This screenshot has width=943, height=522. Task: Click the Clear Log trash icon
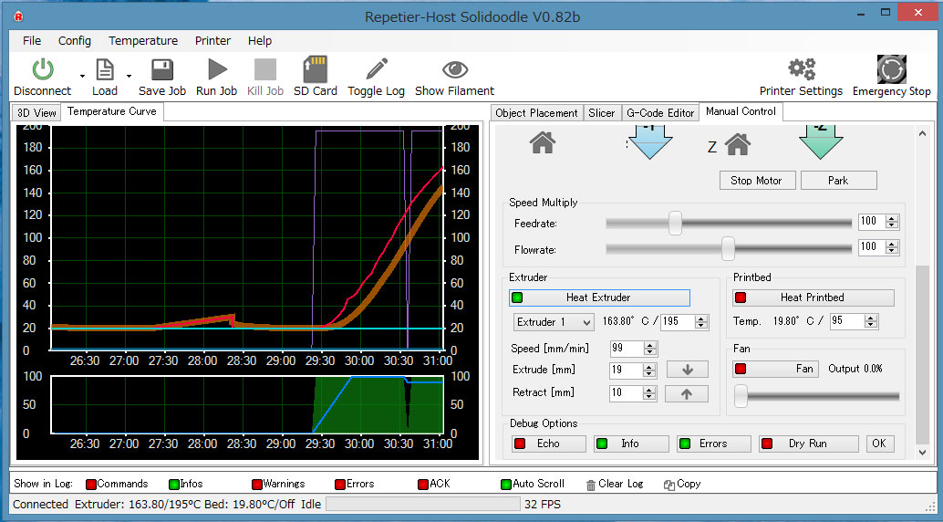(591, 485)
